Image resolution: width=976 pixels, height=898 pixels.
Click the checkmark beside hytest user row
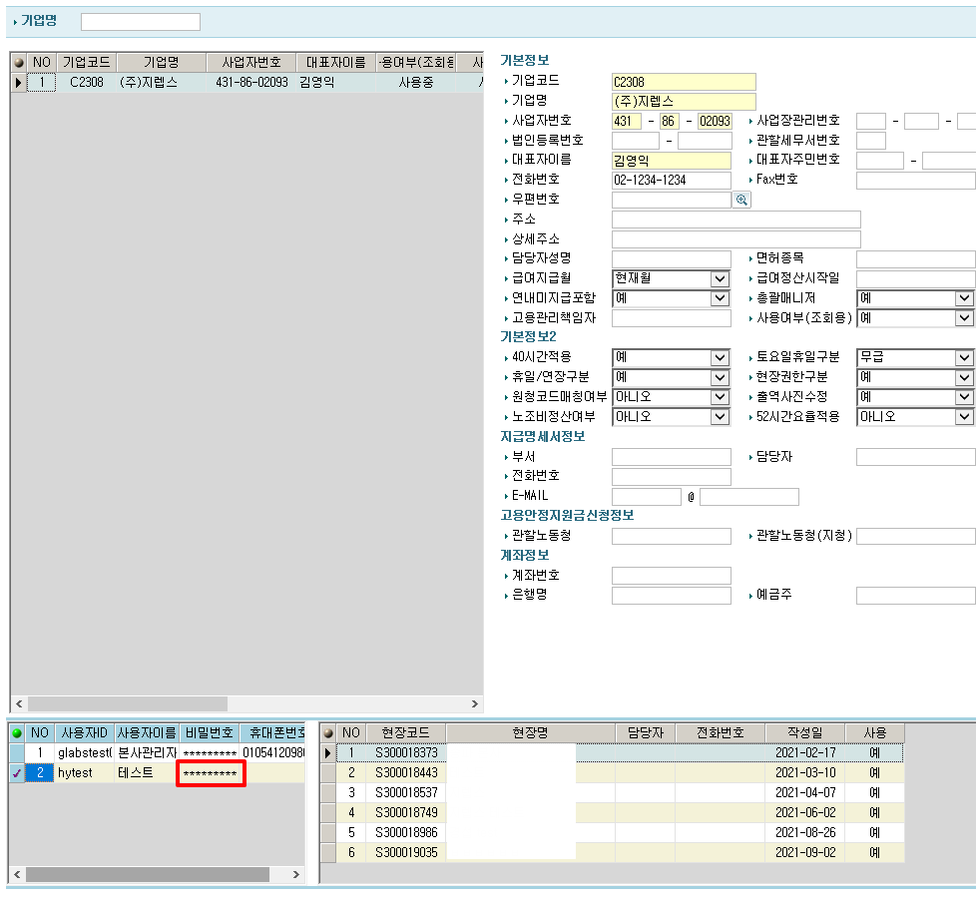click(17, 773)
